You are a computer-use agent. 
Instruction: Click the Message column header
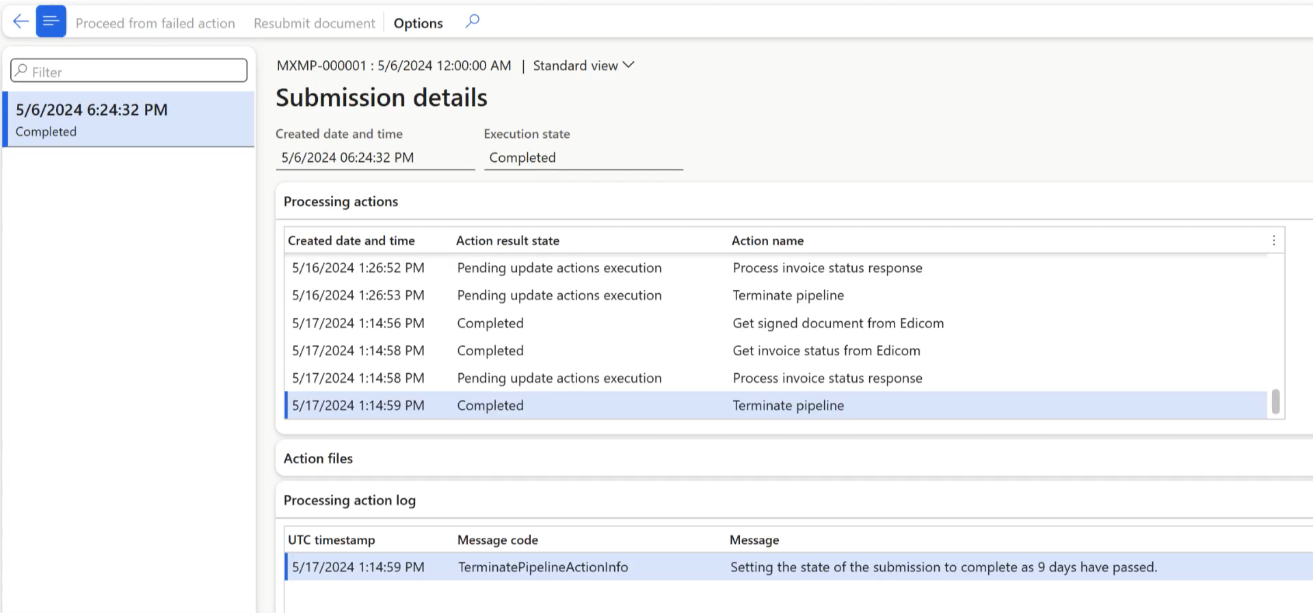tap(754, 540)
